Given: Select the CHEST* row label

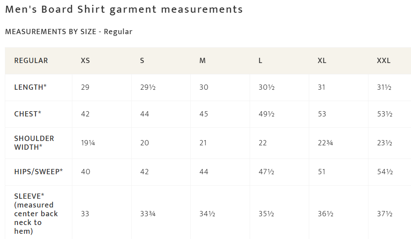Looking at the screenshot, I should coord(28,114).
